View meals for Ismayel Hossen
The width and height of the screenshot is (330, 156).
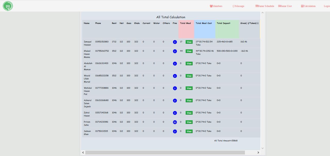(x=189, y=42)
